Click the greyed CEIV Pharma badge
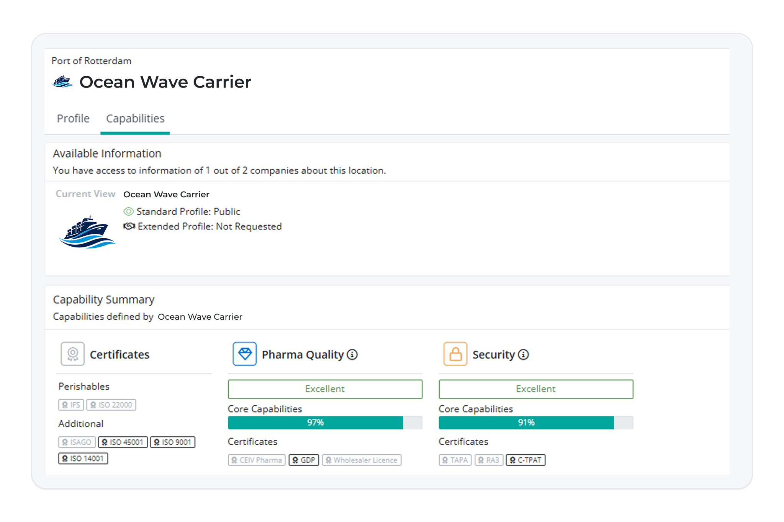The width and height of the screenshot is (784, 522). 257,460
